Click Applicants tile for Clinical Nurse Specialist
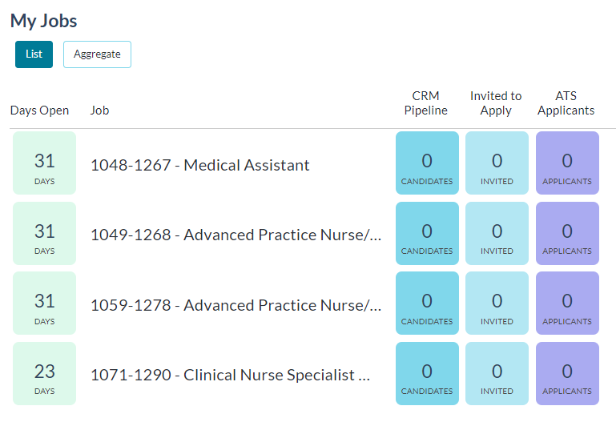Viewport: 616px width, 422px height. click(567, 373)
